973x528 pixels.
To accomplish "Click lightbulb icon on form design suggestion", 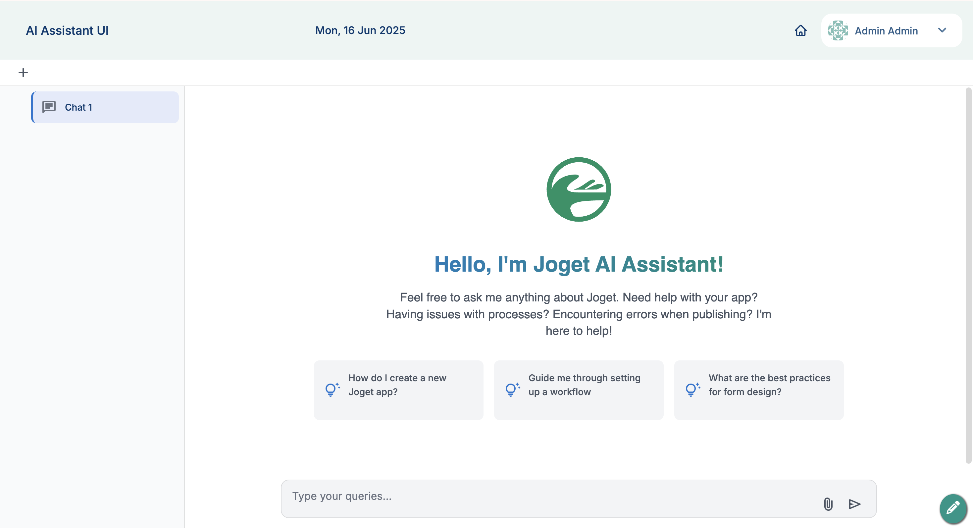I will pos(691,390).
